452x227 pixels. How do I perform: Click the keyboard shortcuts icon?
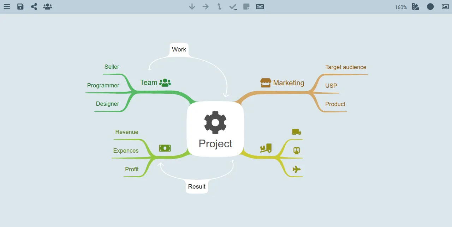(x=260, y=6)
